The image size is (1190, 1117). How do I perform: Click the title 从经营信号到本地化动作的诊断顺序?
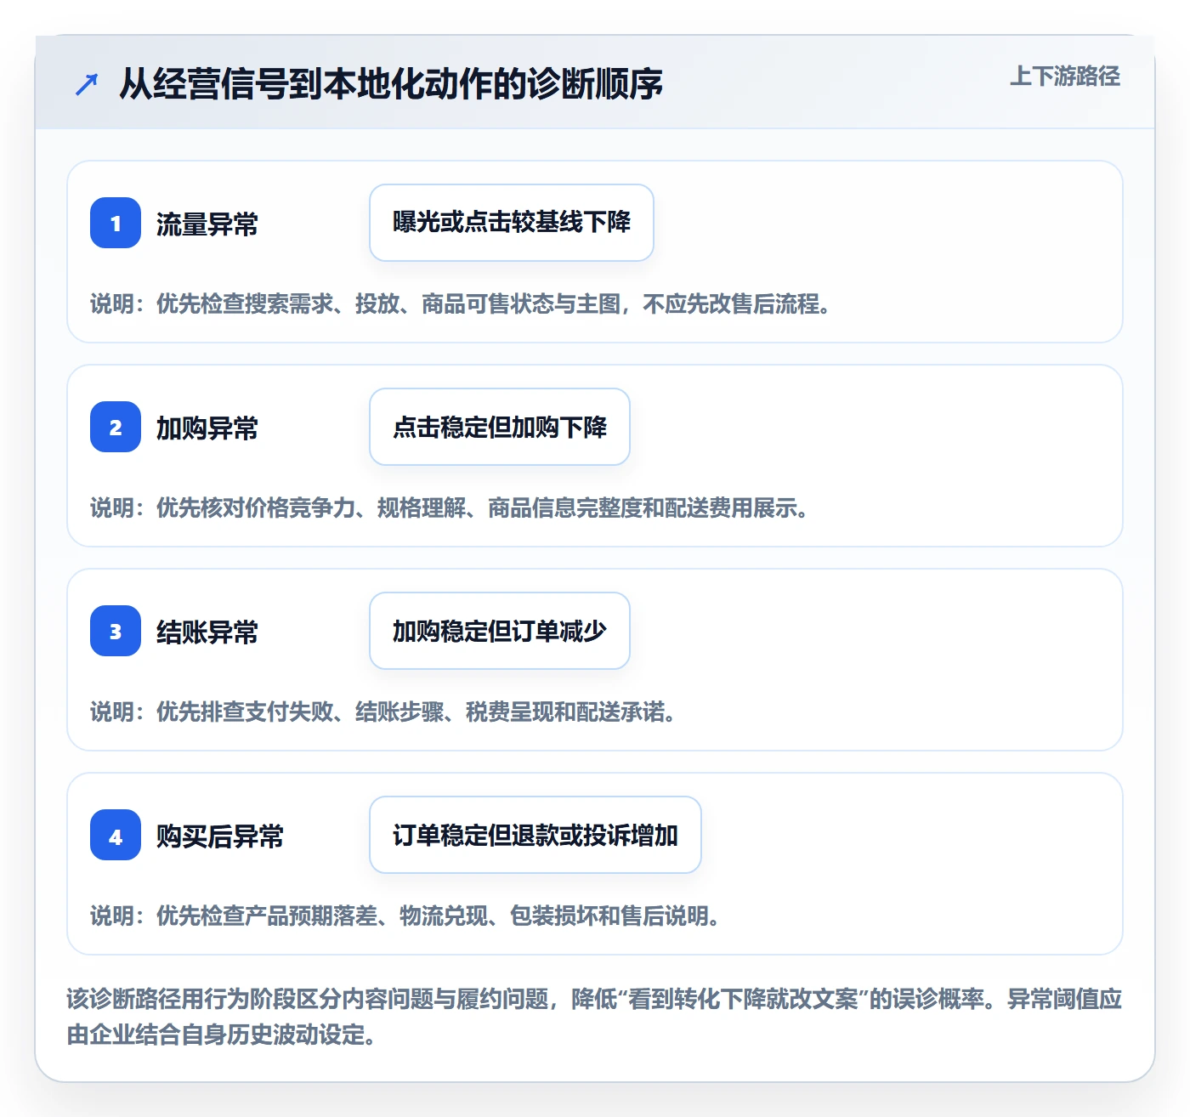[391, 84]
